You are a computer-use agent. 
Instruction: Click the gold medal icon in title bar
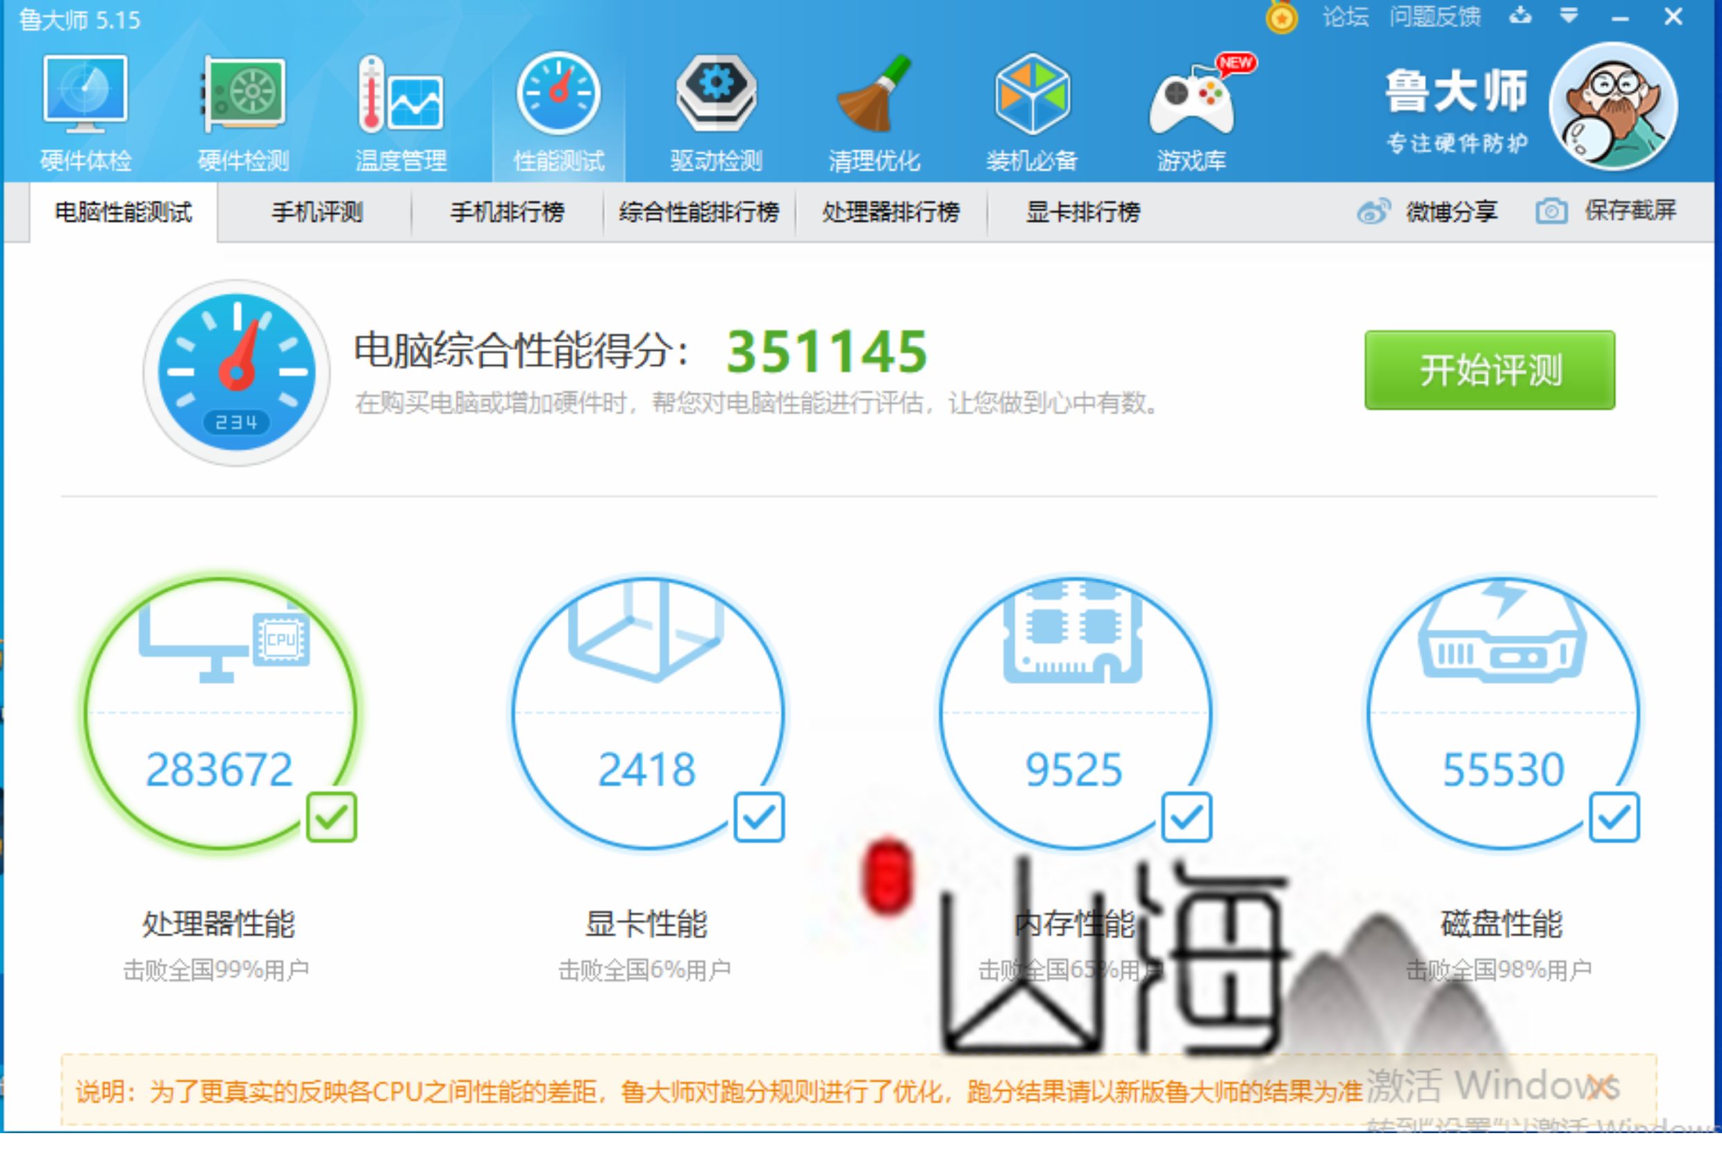pos(1281,16)
